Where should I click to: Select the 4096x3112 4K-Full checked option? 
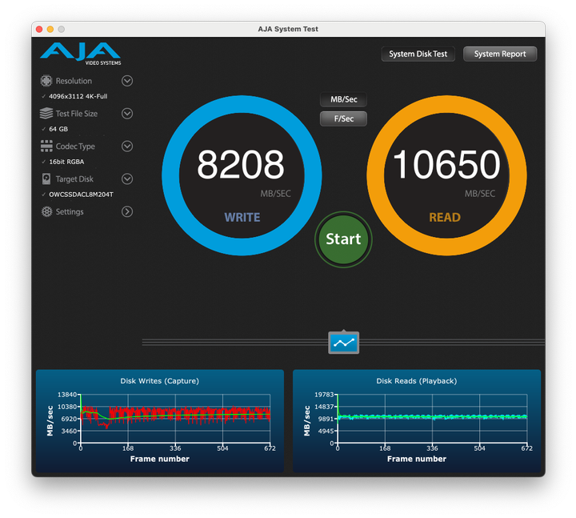coord(78,96)
